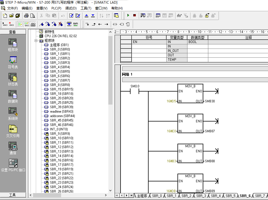268x200 pixels.
Task: Toggle the symbol information table button
Action: (33, 24)
